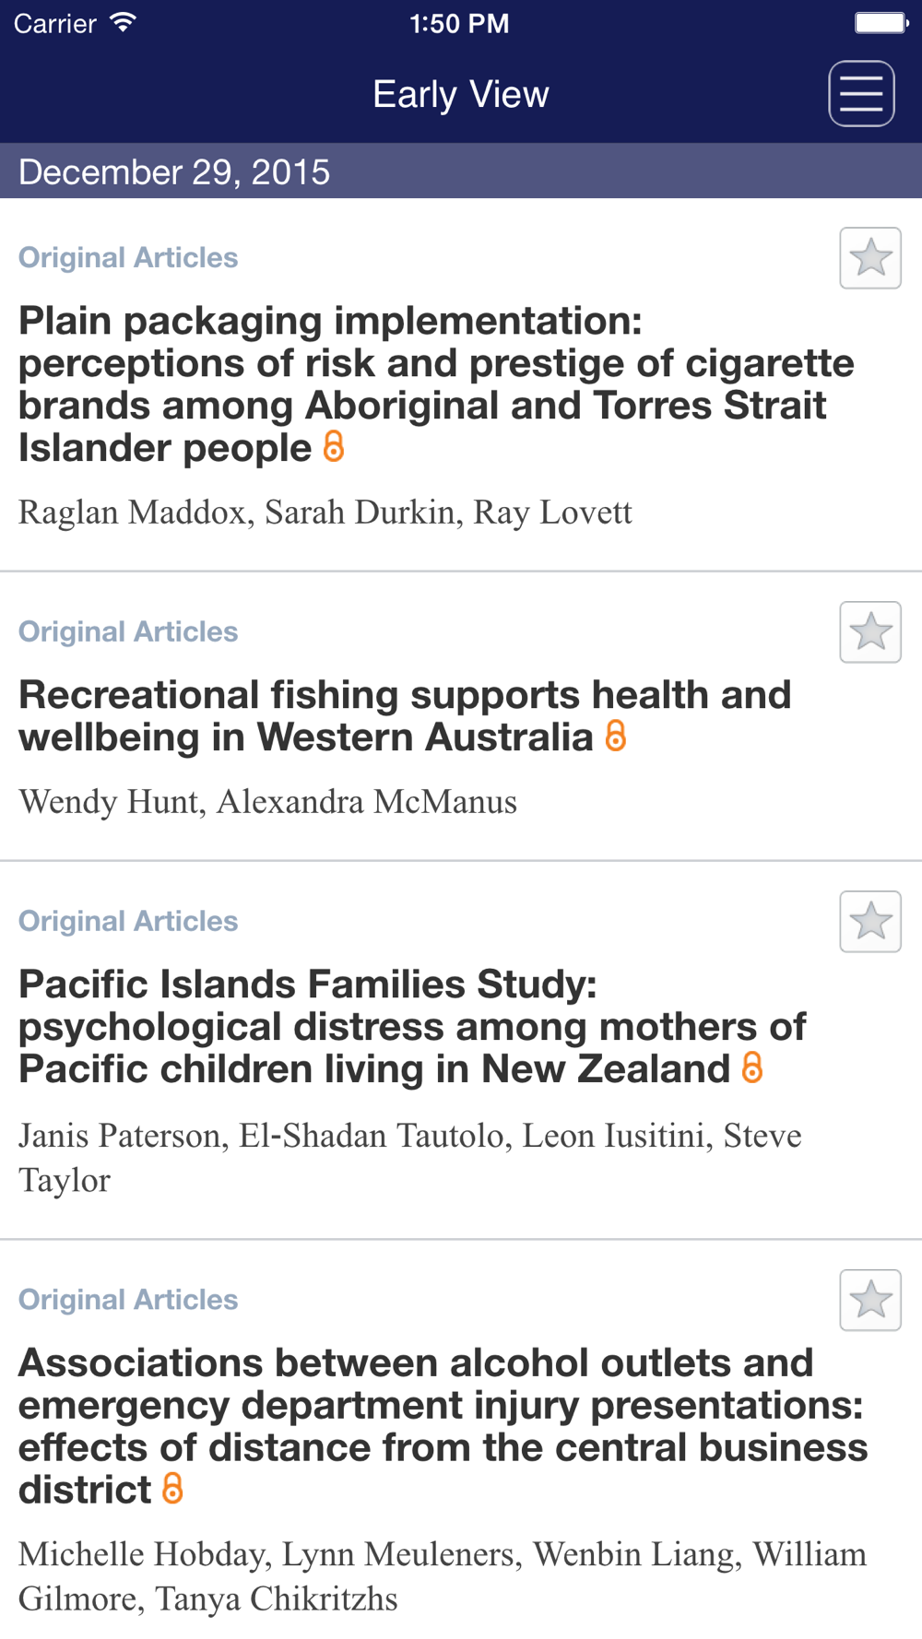Tap the December 29, 2015 date header
Image resolution: width=922 pixels, height=1639 pixels.
pos(461,171)
